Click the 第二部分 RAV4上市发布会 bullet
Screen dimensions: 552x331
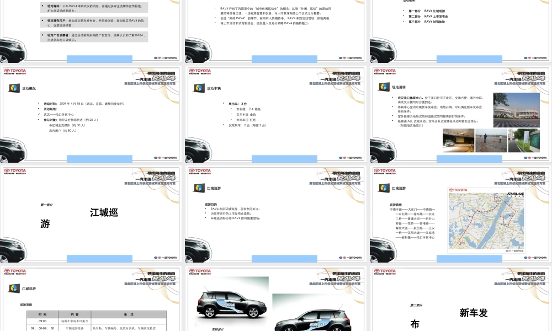pos(428,17)
